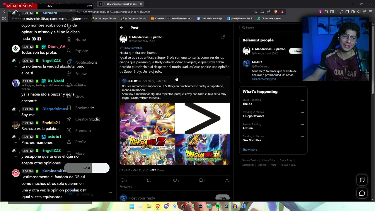Click the browser back arrow
375x211 pixels.
[4, 12]
